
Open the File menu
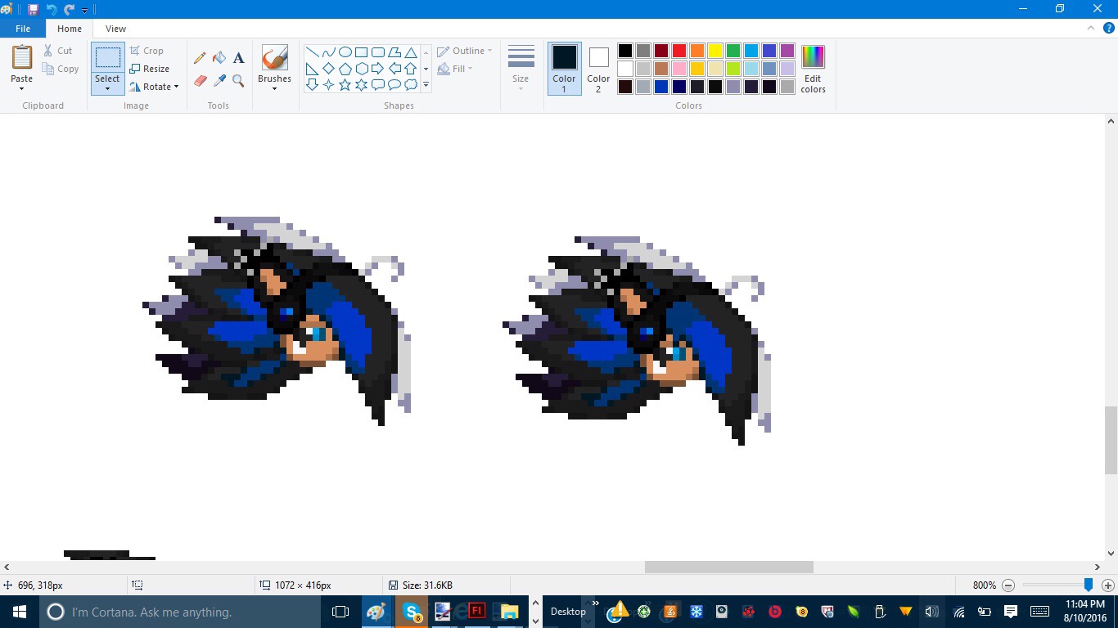pos(23,29)
